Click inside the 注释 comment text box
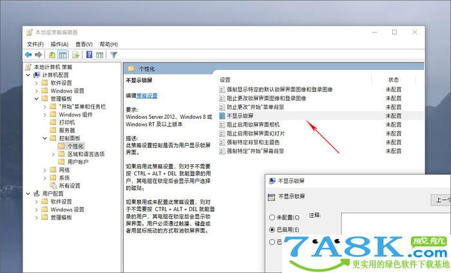This screenshot has height=273, width=451. (x=396, y=224)
